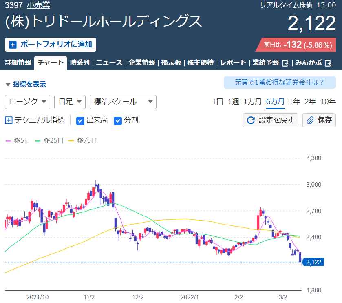Image resolution: width=342 pixels, height=303 pixels.
Task: Open the 詳細情報 tab
Action: (18, 63)
